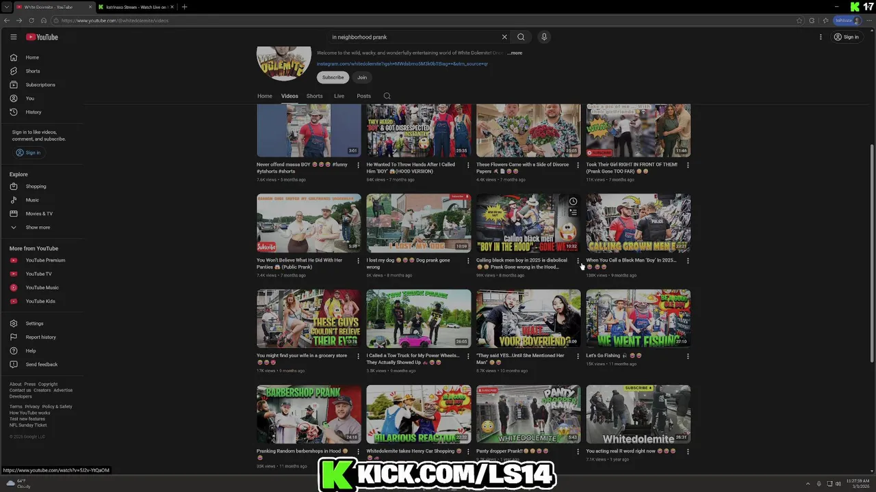Click the browser address bar

(x=424, y=20)
